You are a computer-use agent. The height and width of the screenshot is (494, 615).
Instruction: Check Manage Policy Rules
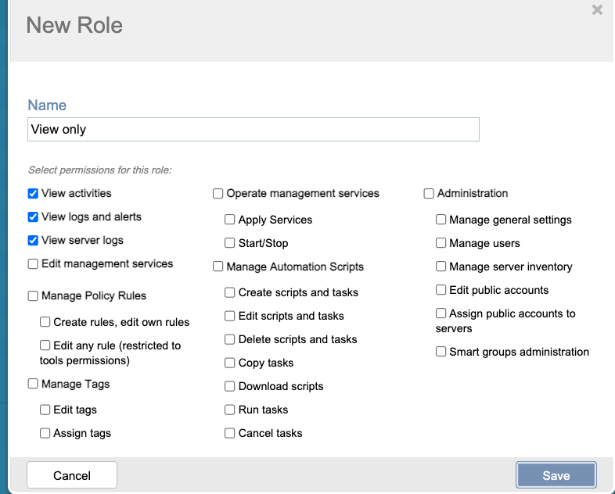coord(33,295)
